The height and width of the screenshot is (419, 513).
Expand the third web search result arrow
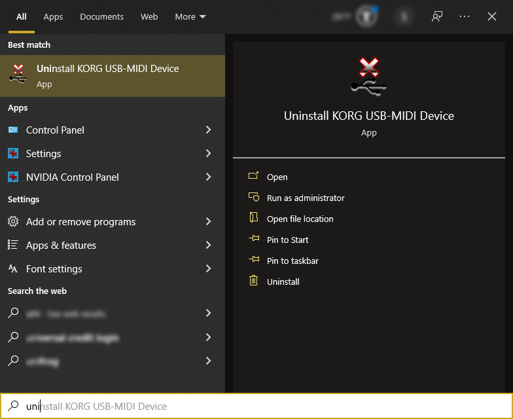tap(208, 361)
